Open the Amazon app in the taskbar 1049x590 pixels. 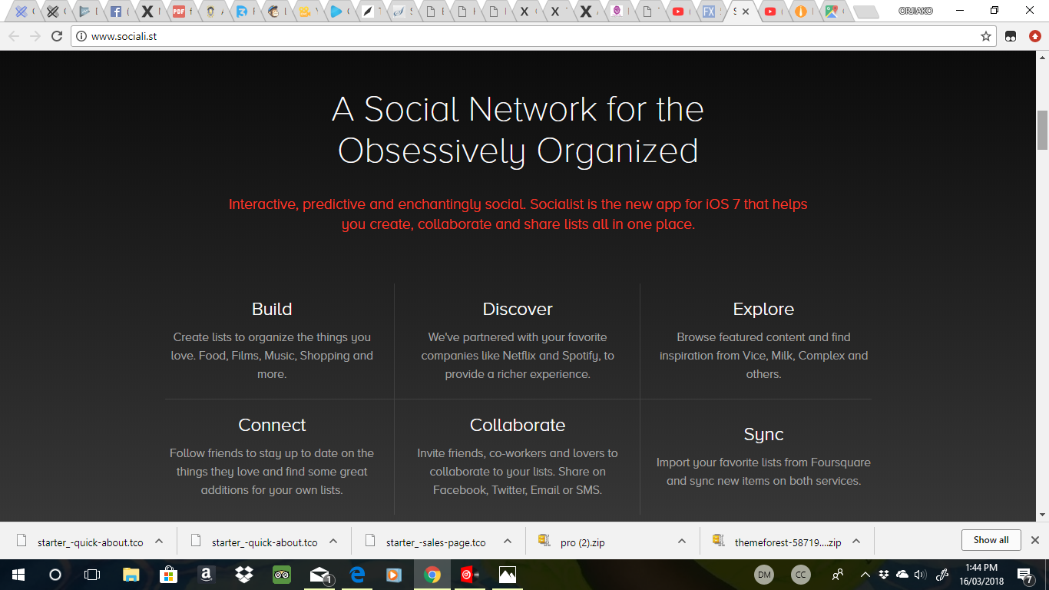(206, 575)
